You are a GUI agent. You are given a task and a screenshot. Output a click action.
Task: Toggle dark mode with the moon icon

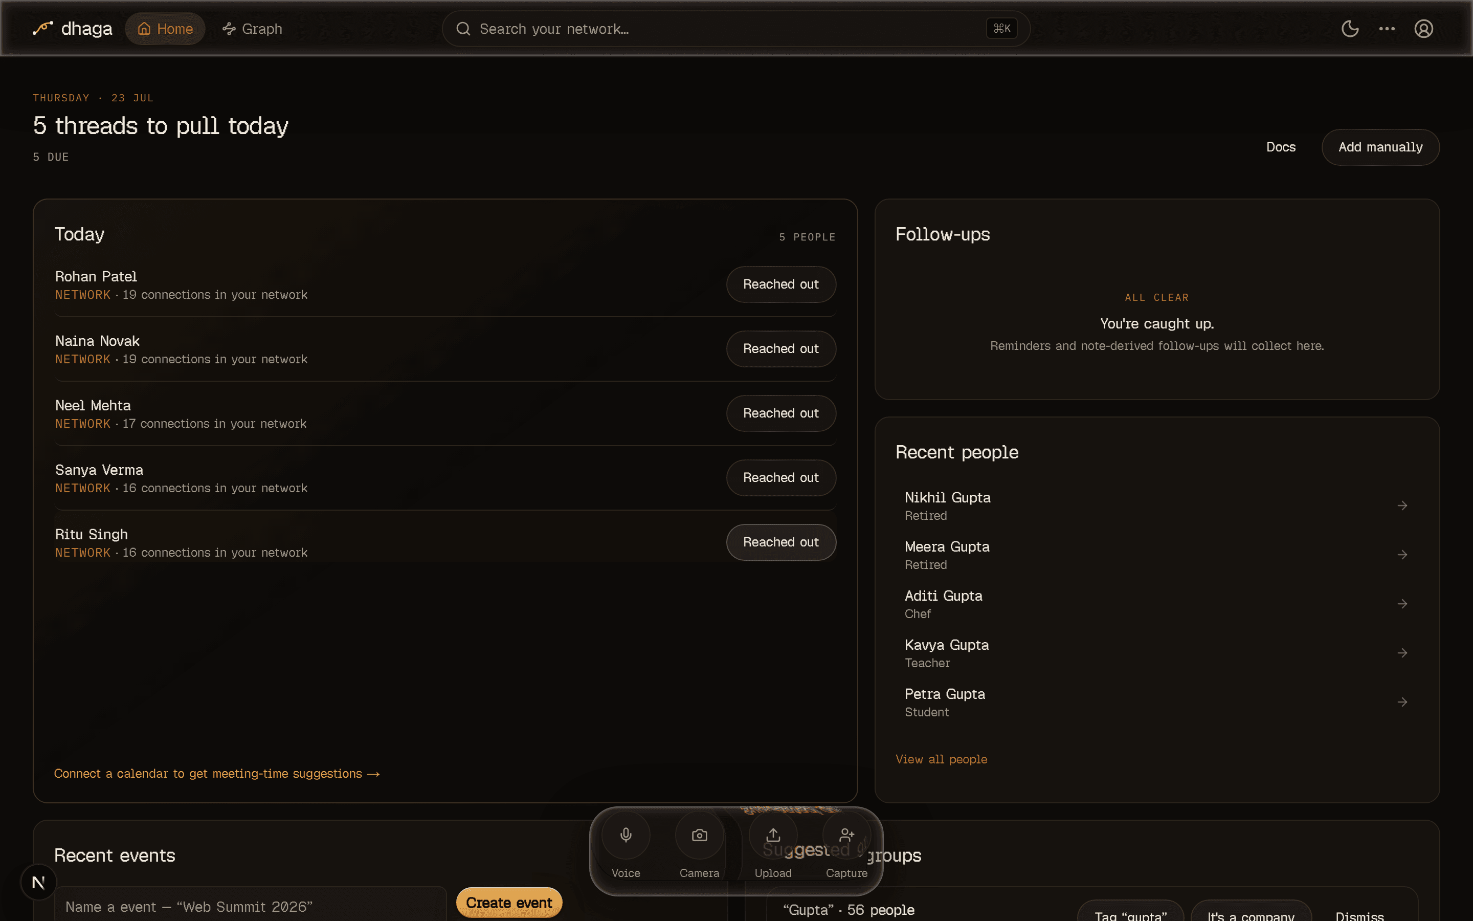[1350, 29]
